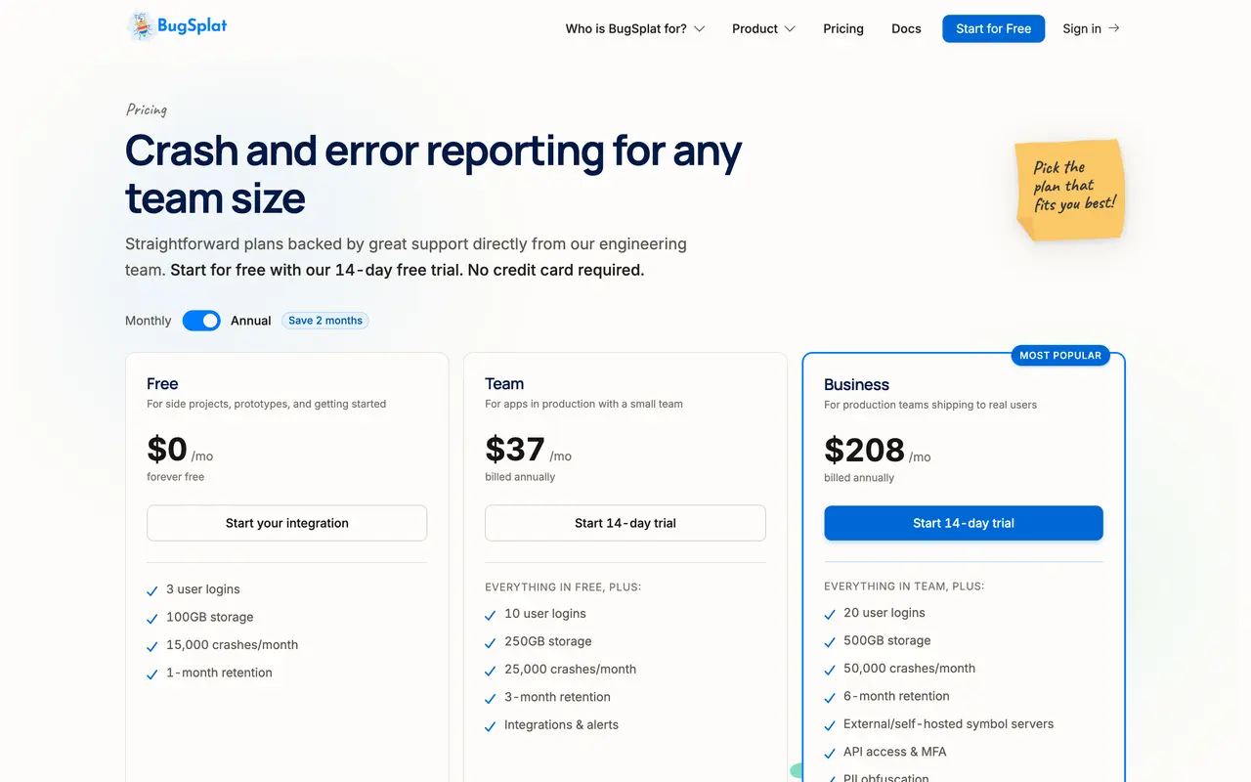Click the "1-month retention" feature text
The width and height of the screenshot is (1251, 782).
[219, 673]
